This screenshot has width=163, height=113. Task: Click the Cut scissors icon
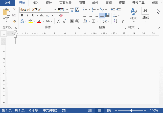(x=14, y=10)
